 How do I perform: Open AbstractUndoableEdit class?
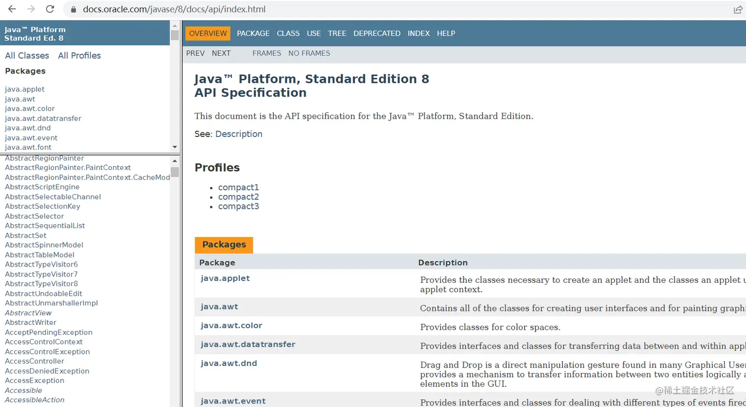point(43,294)
